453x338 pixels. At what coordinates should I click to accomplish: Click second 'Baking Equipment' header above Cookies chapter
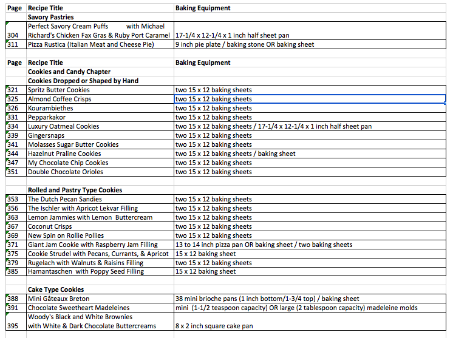coord(310,63)
